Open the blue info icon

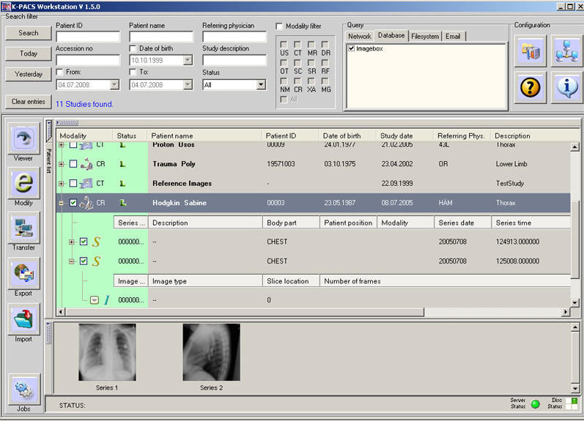tap(566, 87)
